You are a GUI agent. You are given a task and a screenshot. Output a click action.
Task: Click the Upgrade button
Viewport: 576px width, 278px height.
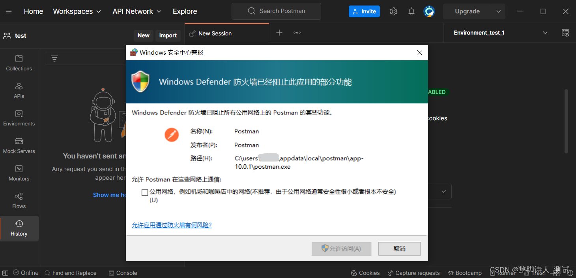(x=467, y=11)
